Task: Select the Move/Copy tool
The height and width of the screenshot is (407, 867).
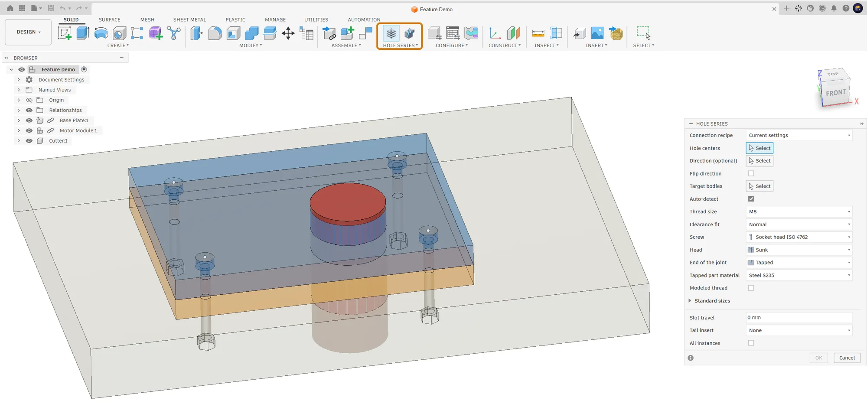Action: [x=288, y=33]
